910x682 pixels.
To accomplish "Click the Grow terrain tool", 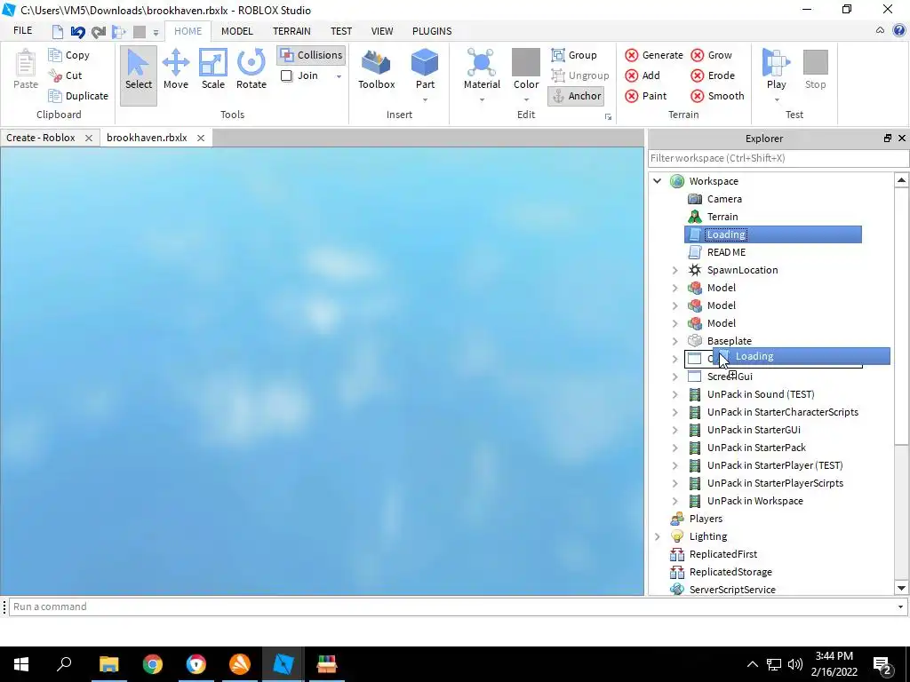I will click(x=712, y=55).
